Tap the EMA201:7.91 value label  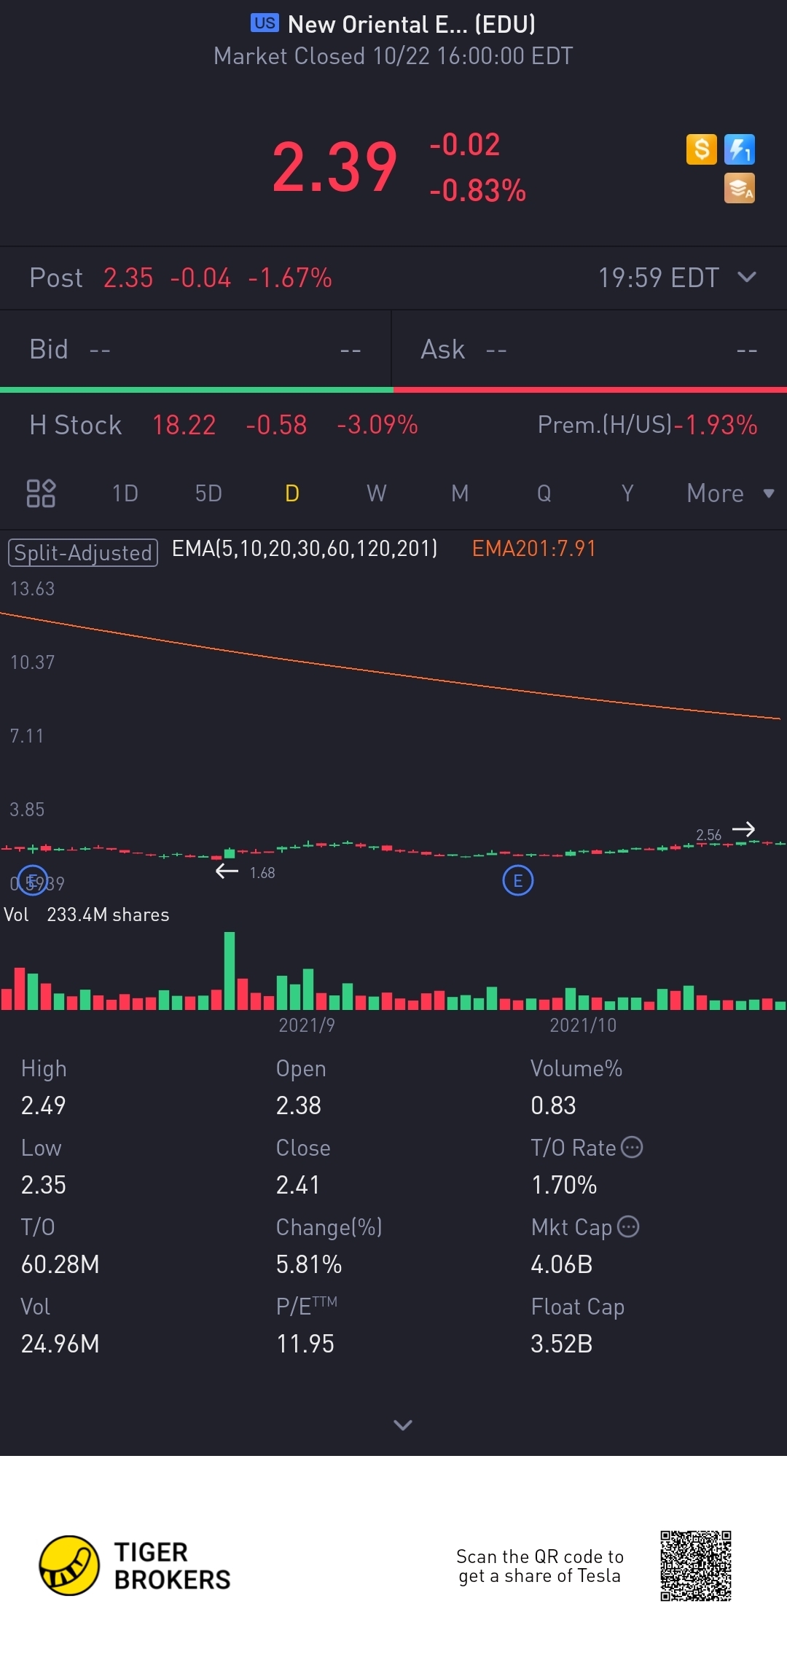coord(534,548)
